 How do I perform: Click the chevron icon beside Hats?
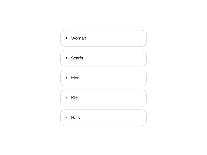click(66, 118)
